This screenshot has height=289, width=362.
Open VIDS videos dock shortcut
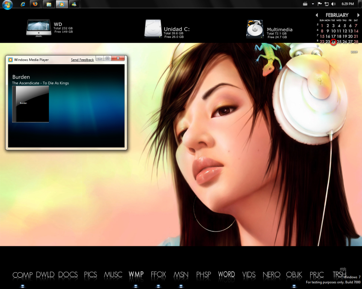click(249, 275)
